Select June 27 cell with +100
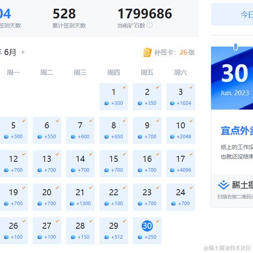The height and width of the screenshot is (253, 253). (x=47, y=230)
